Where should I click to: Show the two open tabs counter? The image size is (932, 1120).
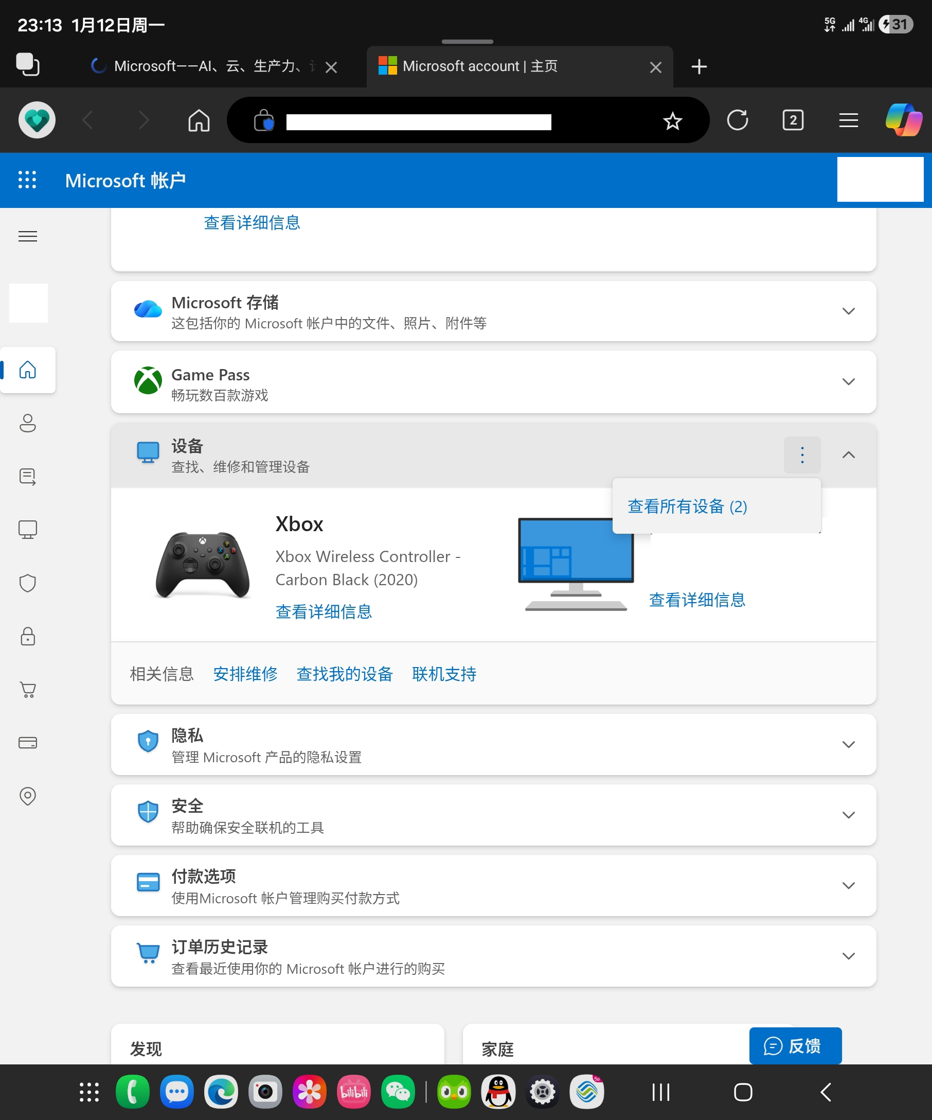pyautogui.click(x=793, y=120)
